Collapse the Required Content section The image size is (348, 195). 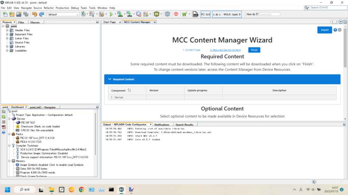tap(109, 79)
